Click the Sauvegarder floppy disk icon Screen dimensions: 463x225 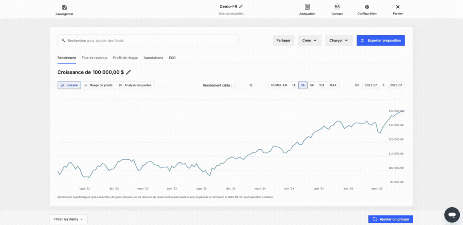tap(65, 7)
